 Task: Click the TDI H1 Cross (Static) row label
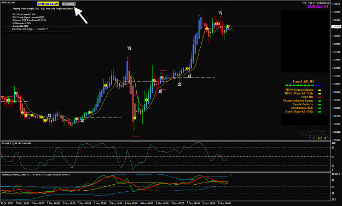299,90
